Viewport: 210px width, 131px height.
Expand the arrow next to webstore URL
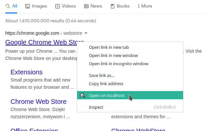coord(86,33)
